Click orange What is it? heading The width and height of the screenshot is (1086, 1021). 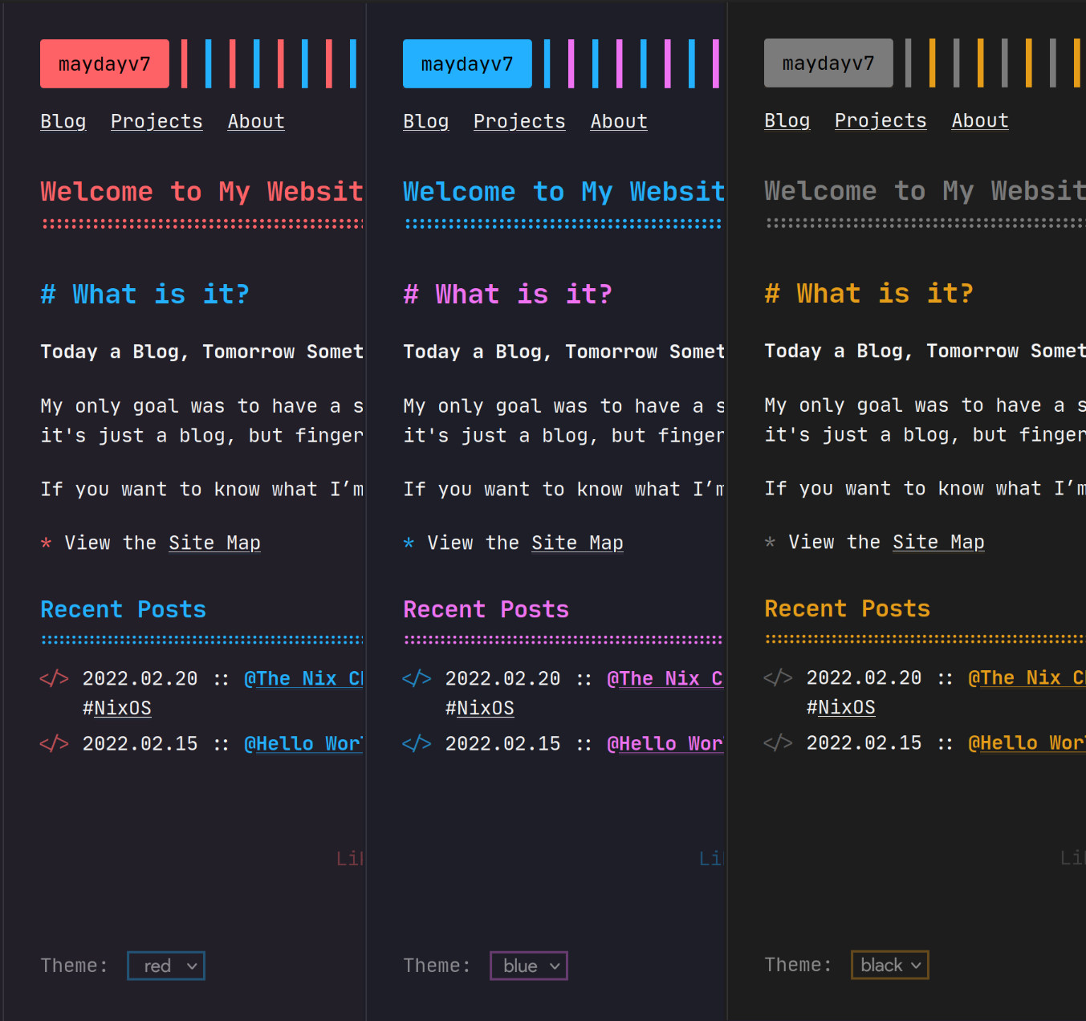[x=869, y=294]
